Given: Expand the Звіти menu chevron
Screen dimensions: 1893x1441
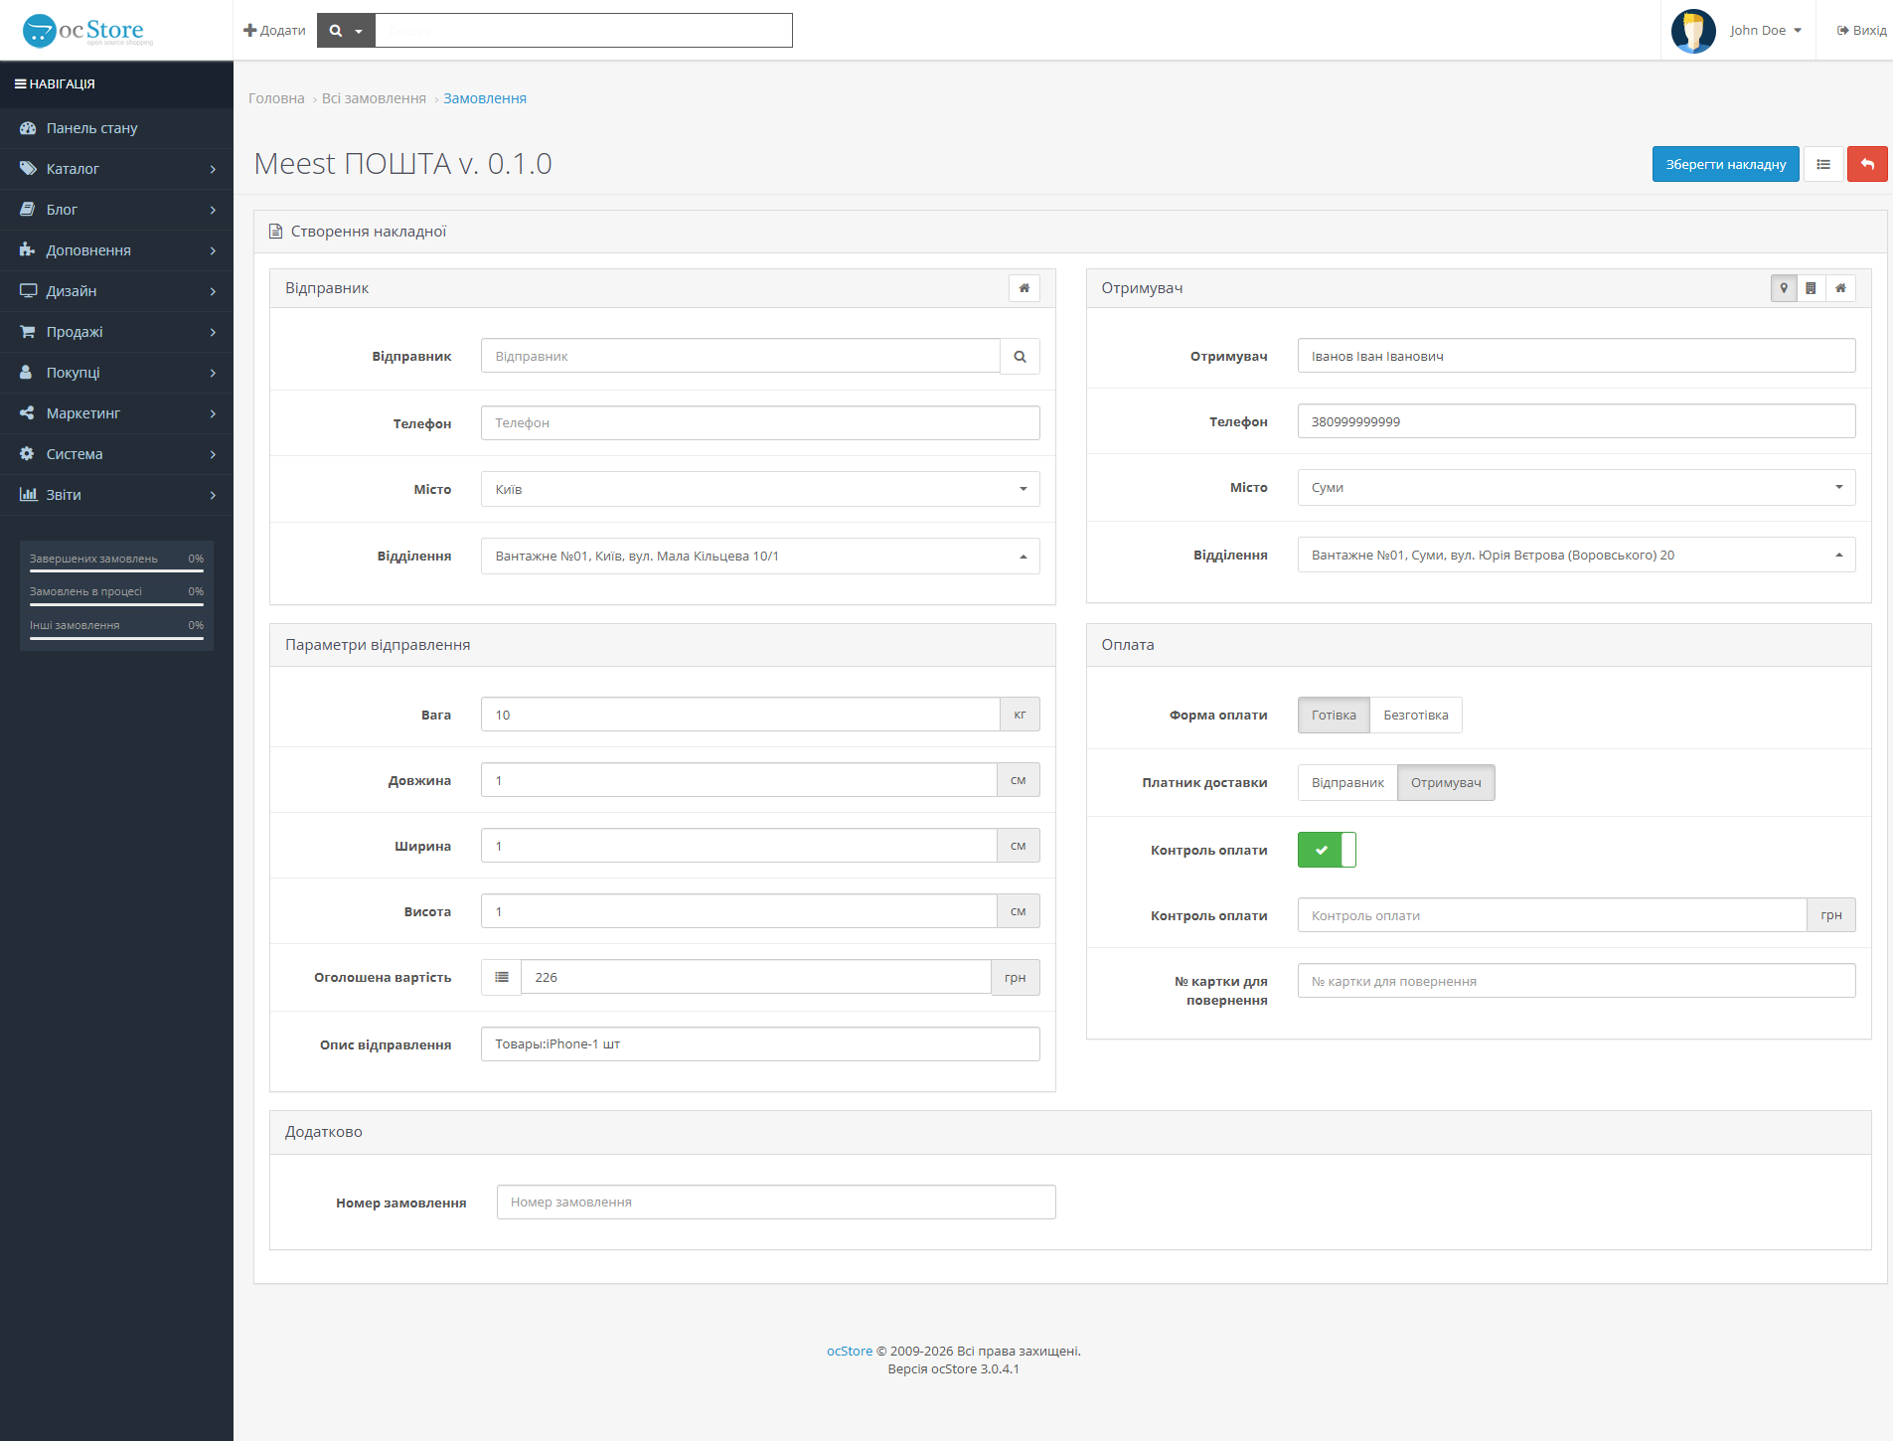Looking at the screenshot, I should pyautogui.click(x=213, y=496).
